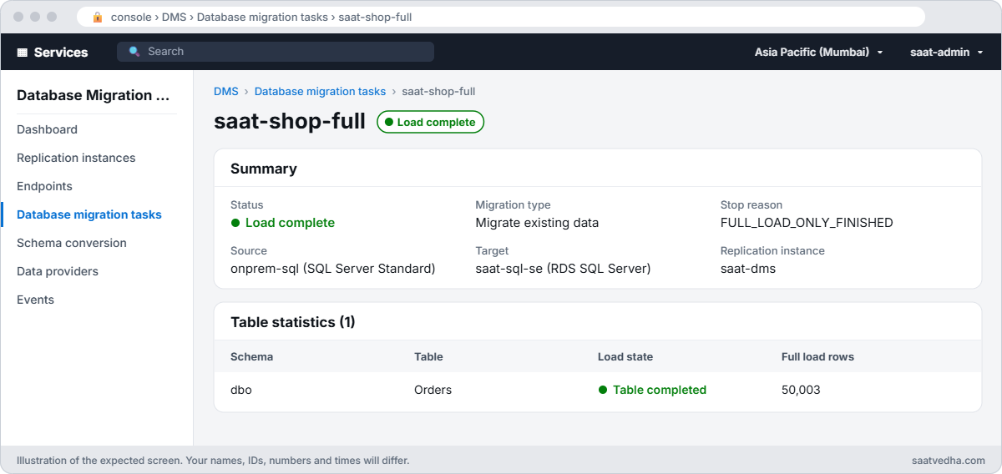Go to Replication instances
The height and width of the screenshot is (474, 1002).
76,158
